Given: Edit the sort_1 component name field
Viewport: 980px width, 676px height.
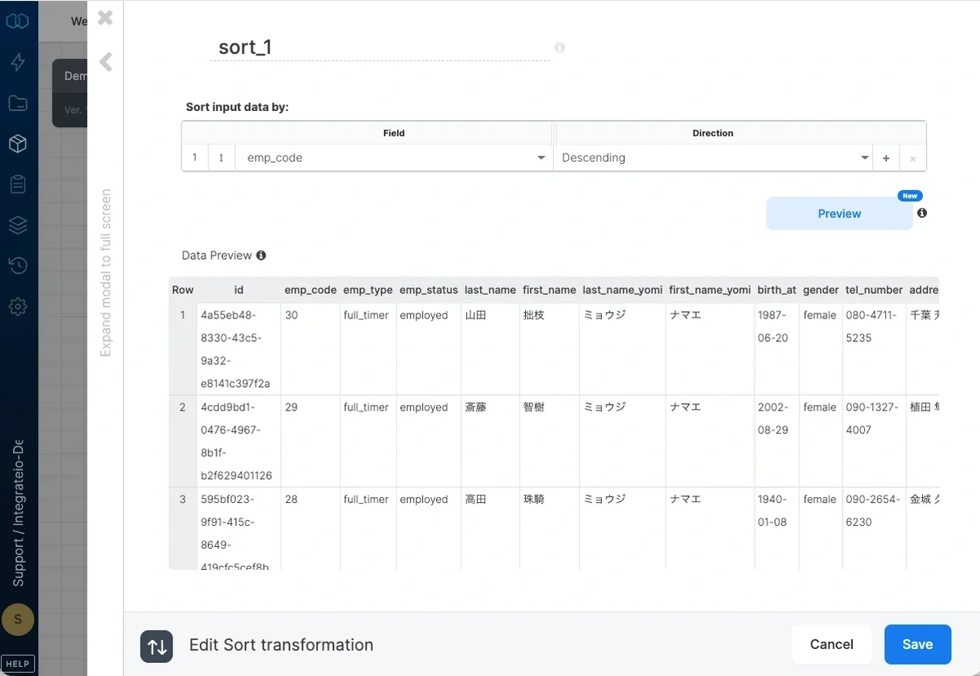Looking at the screenshot, I should (380, 47).
